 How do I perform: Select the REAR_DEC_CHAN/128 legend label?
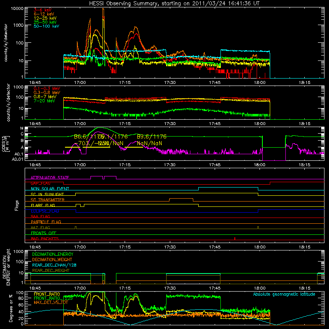tap(54, 265)
